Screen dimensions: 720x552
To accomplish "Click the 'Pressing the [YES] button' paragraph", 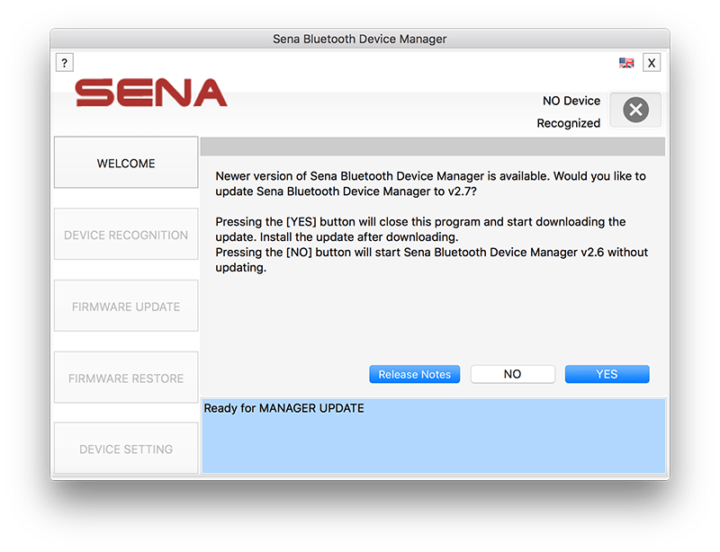I will coord(420,229).
